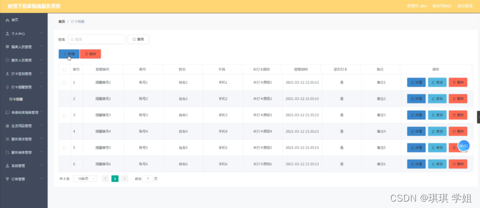
Task: Collapse the 打卡提醒管理 menu chevron
Action: tap(41, 87)
